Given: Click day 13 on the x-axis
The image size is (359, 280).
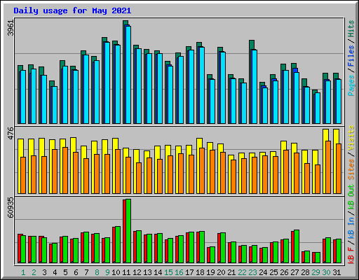Looking at the screenshot, I should [147, 272].
